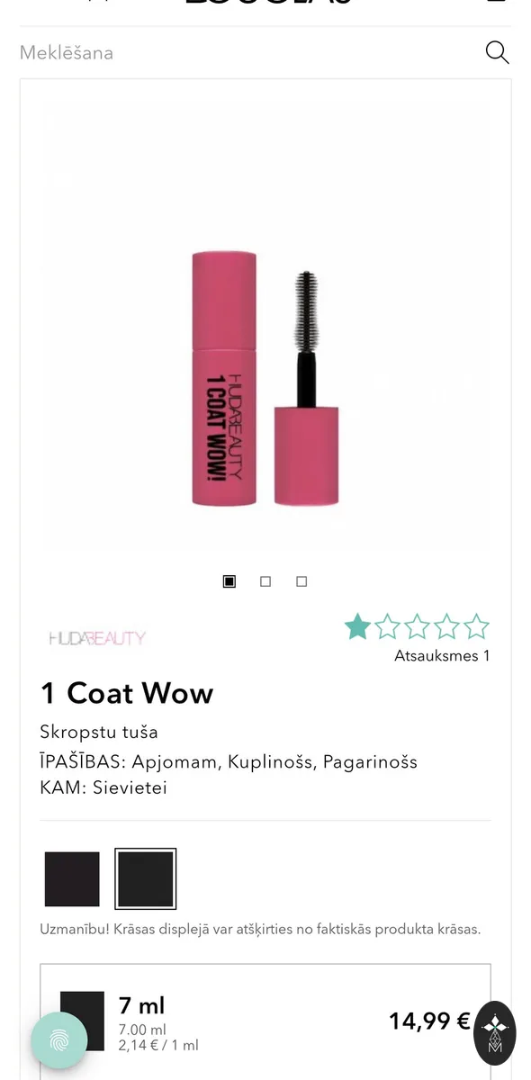
Task: Click the second rating star
Action: [387, 626]
